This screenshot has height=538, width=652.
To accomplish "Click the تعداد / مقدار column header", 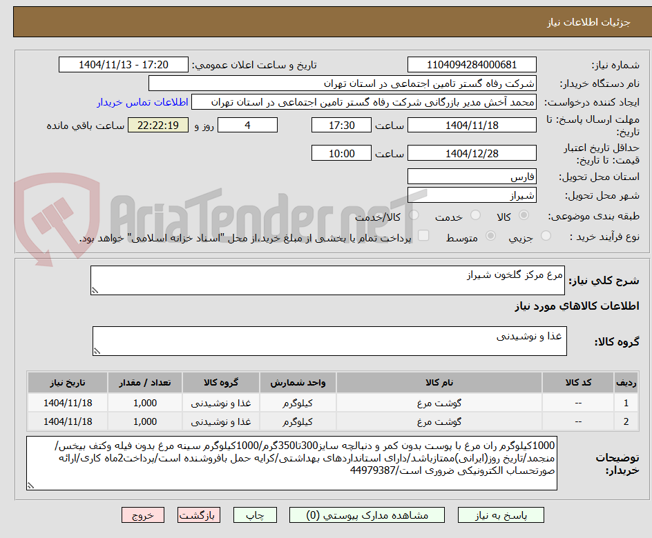I will (145, 383).
